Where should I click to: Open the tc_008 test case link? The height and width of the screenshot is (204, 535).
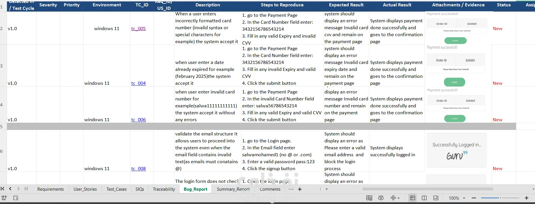tap(138, 168)
